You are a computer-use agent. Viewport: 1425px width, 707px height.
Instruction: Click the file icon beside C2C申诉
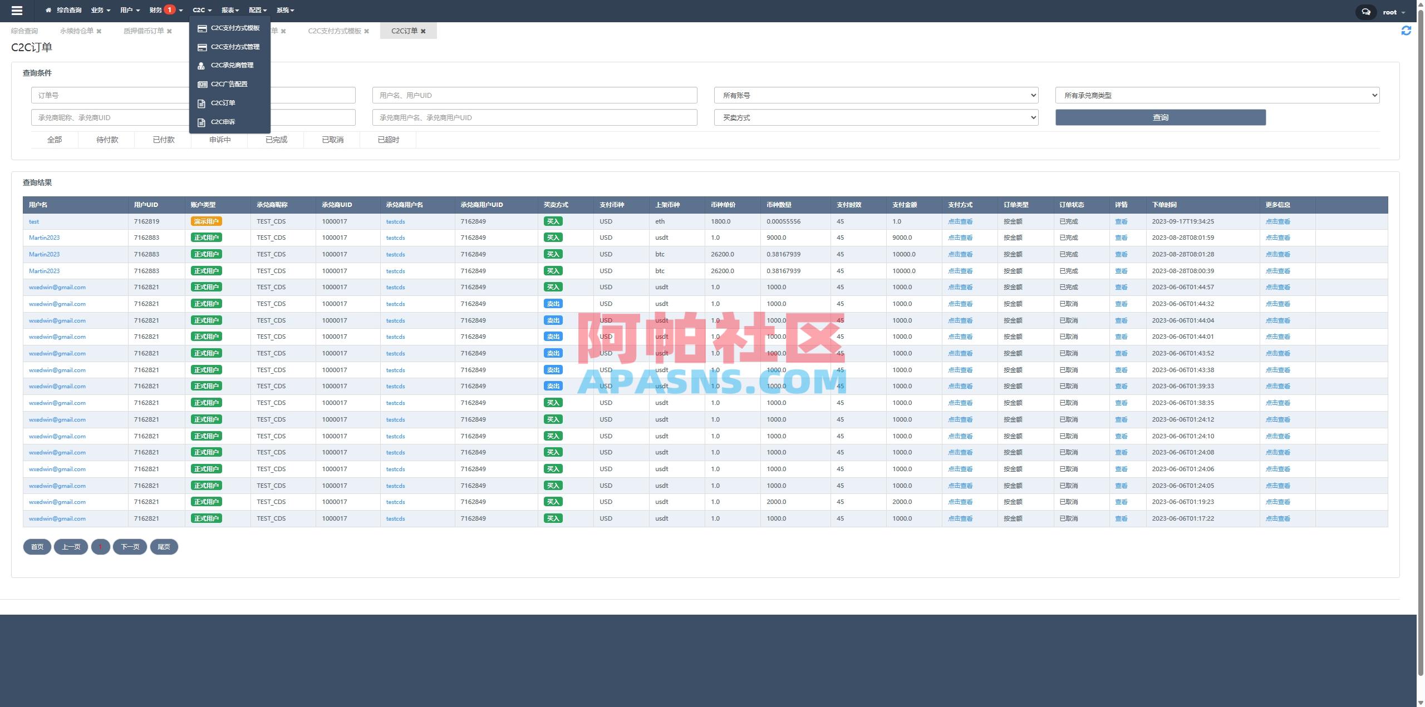point(202,121)
